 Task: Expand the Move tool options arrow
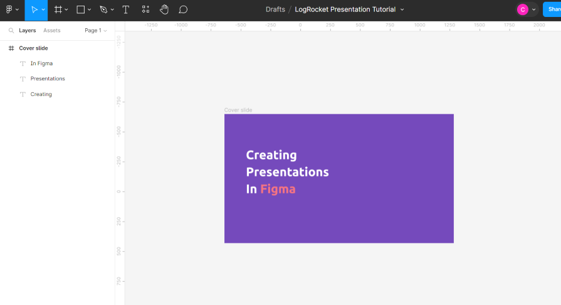[43, 10]
